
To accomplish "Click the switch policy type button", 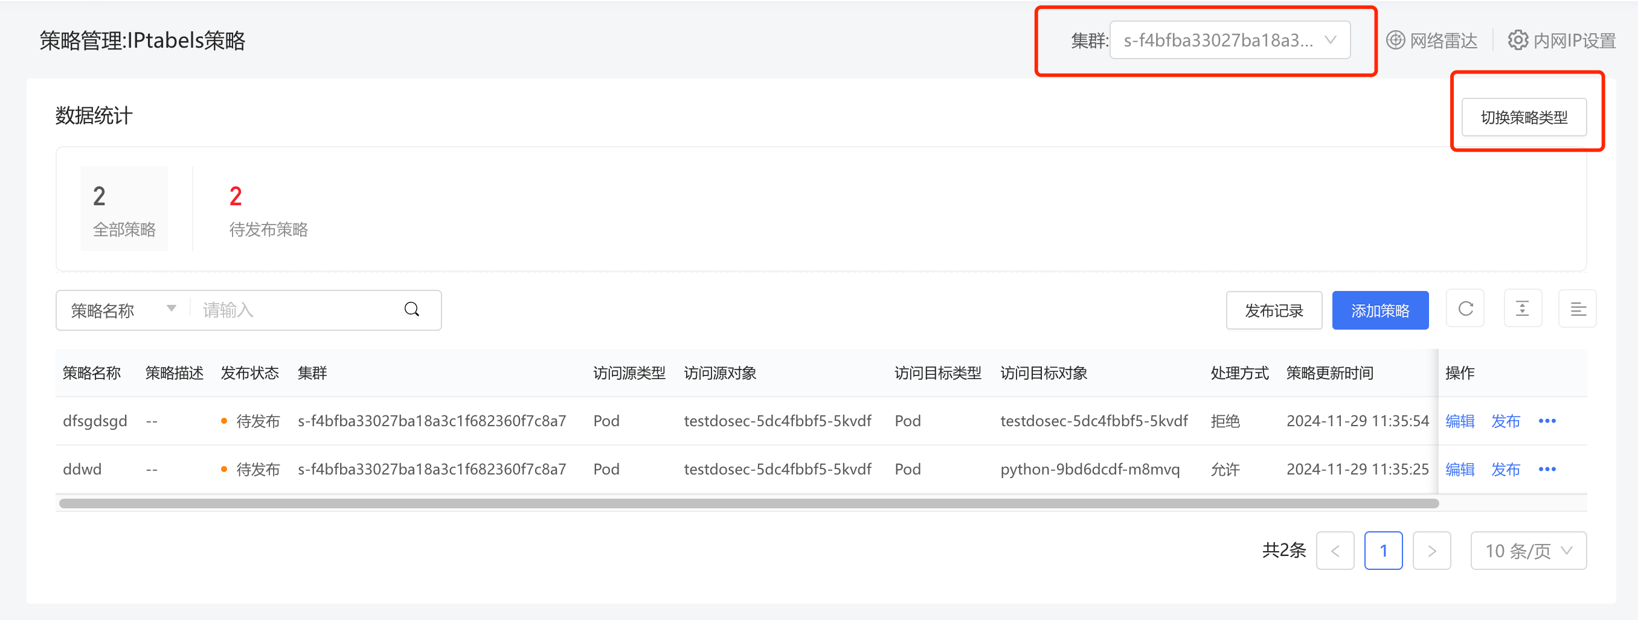I will tap(1523, 117).
